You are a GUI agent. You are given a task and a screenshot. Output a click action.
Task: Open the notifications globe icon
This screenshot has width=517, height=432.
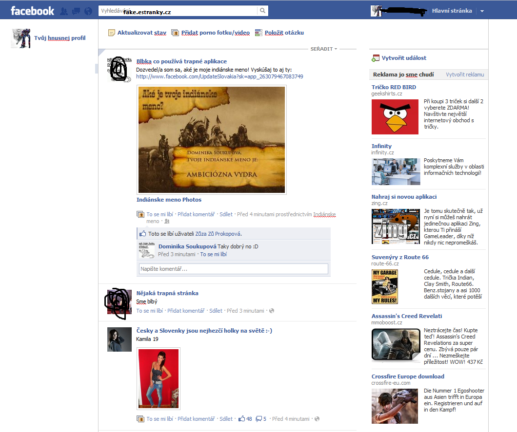[x=88, y=11]
